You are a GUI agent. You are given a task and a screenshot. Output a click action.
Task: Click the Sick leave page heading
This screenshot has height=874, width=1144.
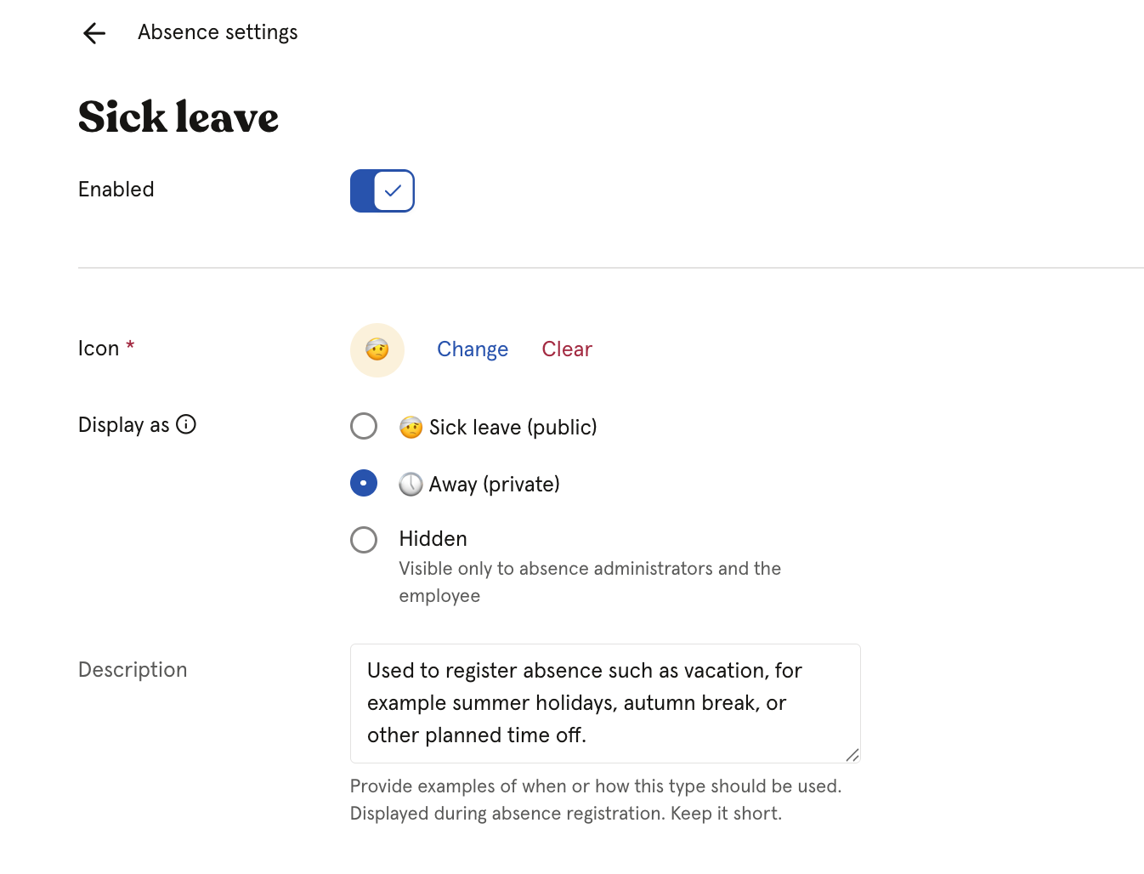(x=178, y=116)
